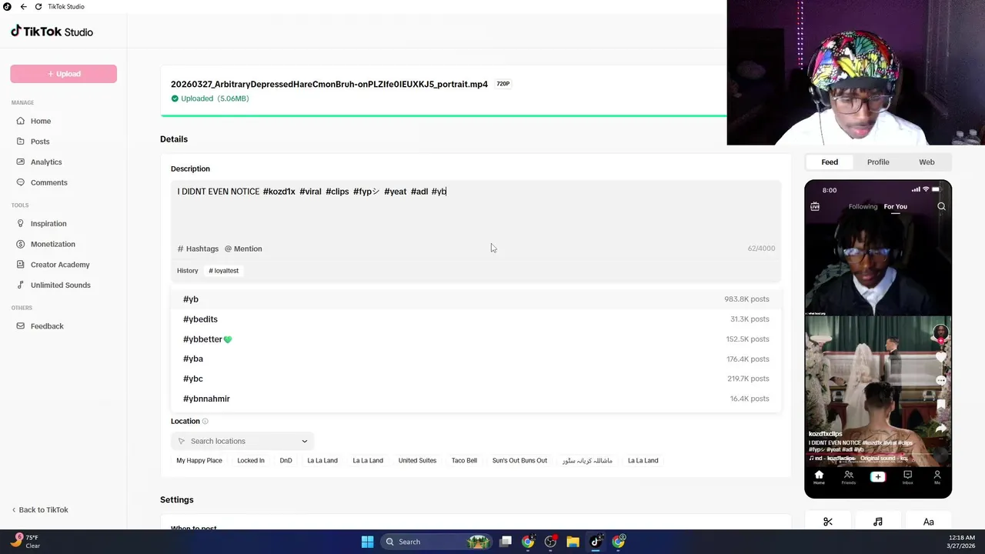Choose the #ybbetter hashtag suggestion
The width and height of the screenshot is (985, 554).
pyautogui.click(x=476, y=339)
